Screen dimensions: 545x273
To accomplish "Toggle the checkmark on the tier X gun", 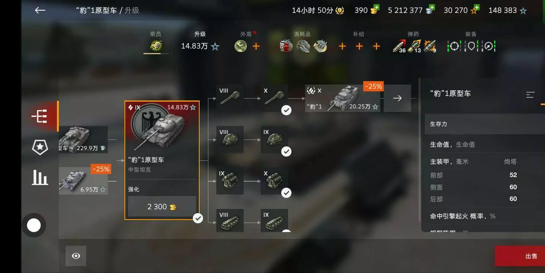I will [287, 110].
